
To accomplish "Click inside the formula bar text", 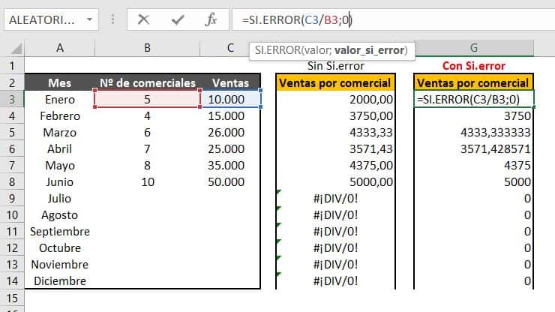I will click(x=297, y=19).
